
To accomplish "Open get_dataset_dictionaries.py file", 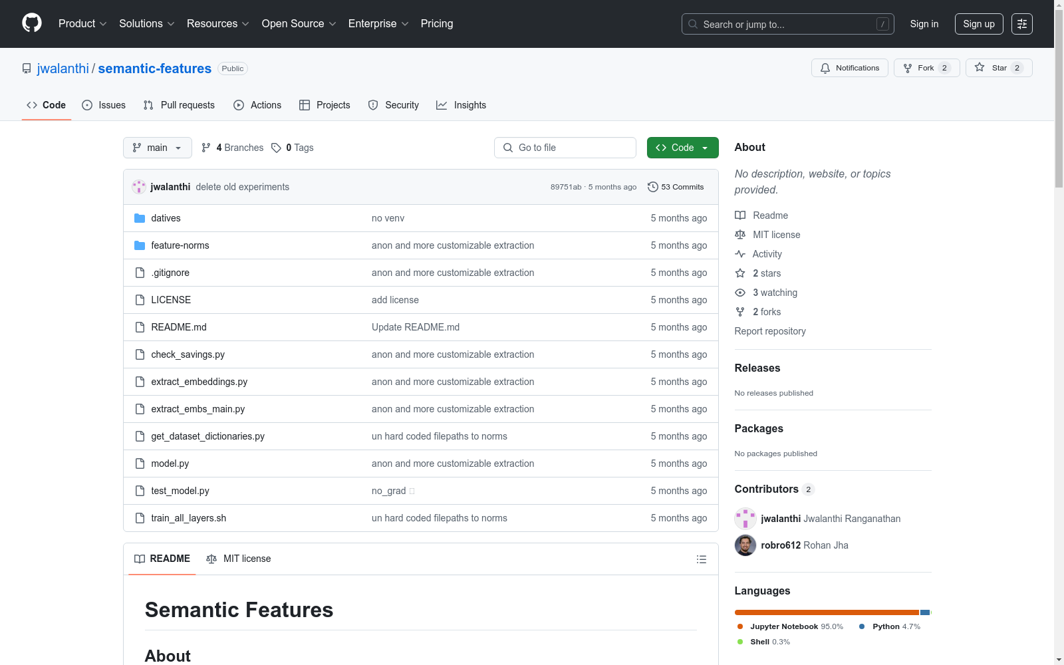I will 208,436.
